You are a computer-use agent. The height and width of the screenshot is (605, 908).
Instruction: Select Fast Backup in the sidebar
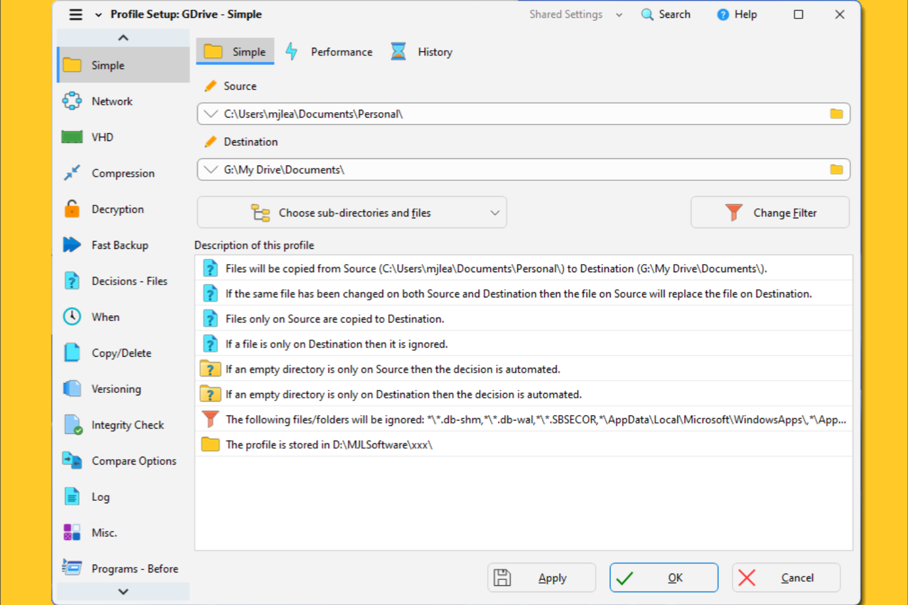click(120, 245)
